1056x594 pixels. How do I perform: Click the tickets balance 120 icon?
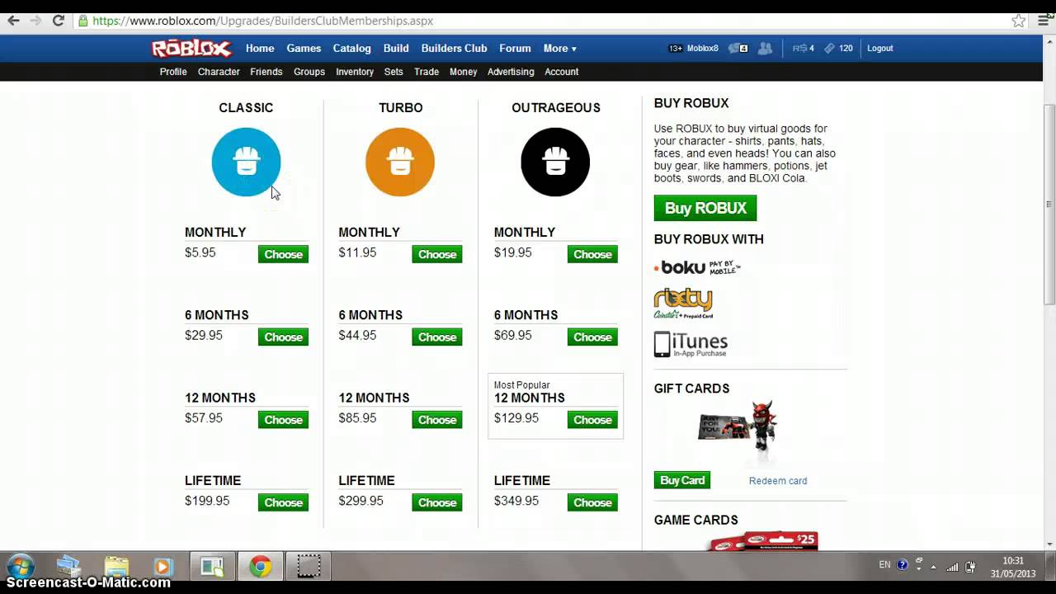(x=838, y=49)
